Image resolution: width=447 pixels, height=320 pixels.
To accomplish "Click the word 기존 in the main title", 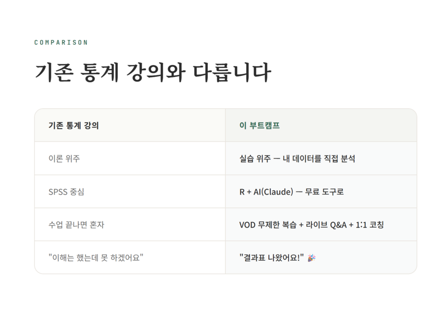I will [x=53, y=73].
